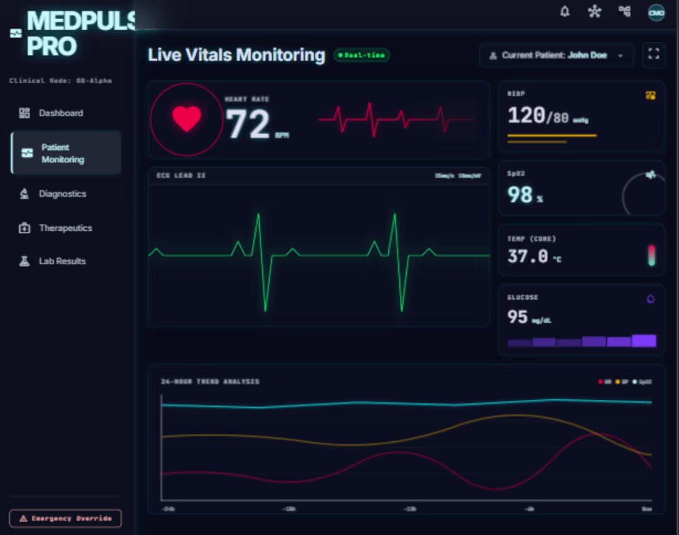Click the GLUCOSE label

coord(523,297)
